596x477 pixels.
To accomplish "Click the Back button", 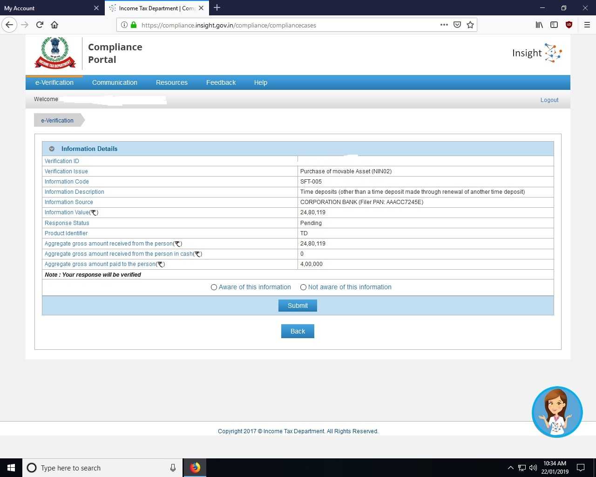I will [298, 331].
